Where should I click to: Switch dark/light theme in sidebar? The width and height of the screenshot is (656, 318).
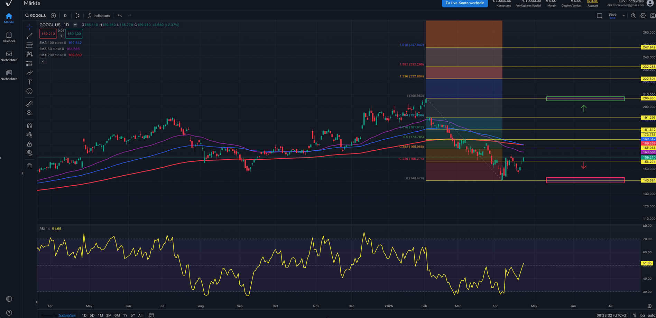[x=9, y=299]
